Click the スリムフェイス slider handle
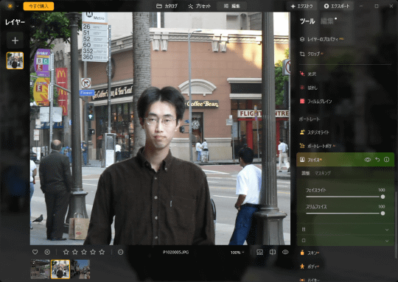Image resolution: width=398 pixels, height=282 pixels. tap(383, 214)
